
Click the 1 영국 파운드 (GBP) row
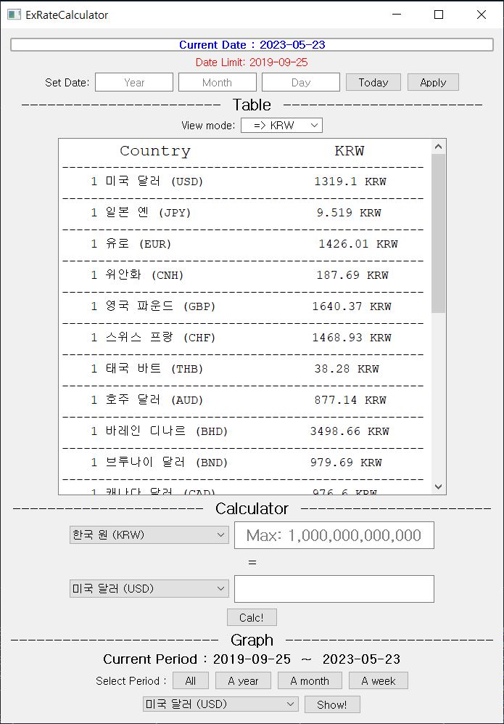243,306
